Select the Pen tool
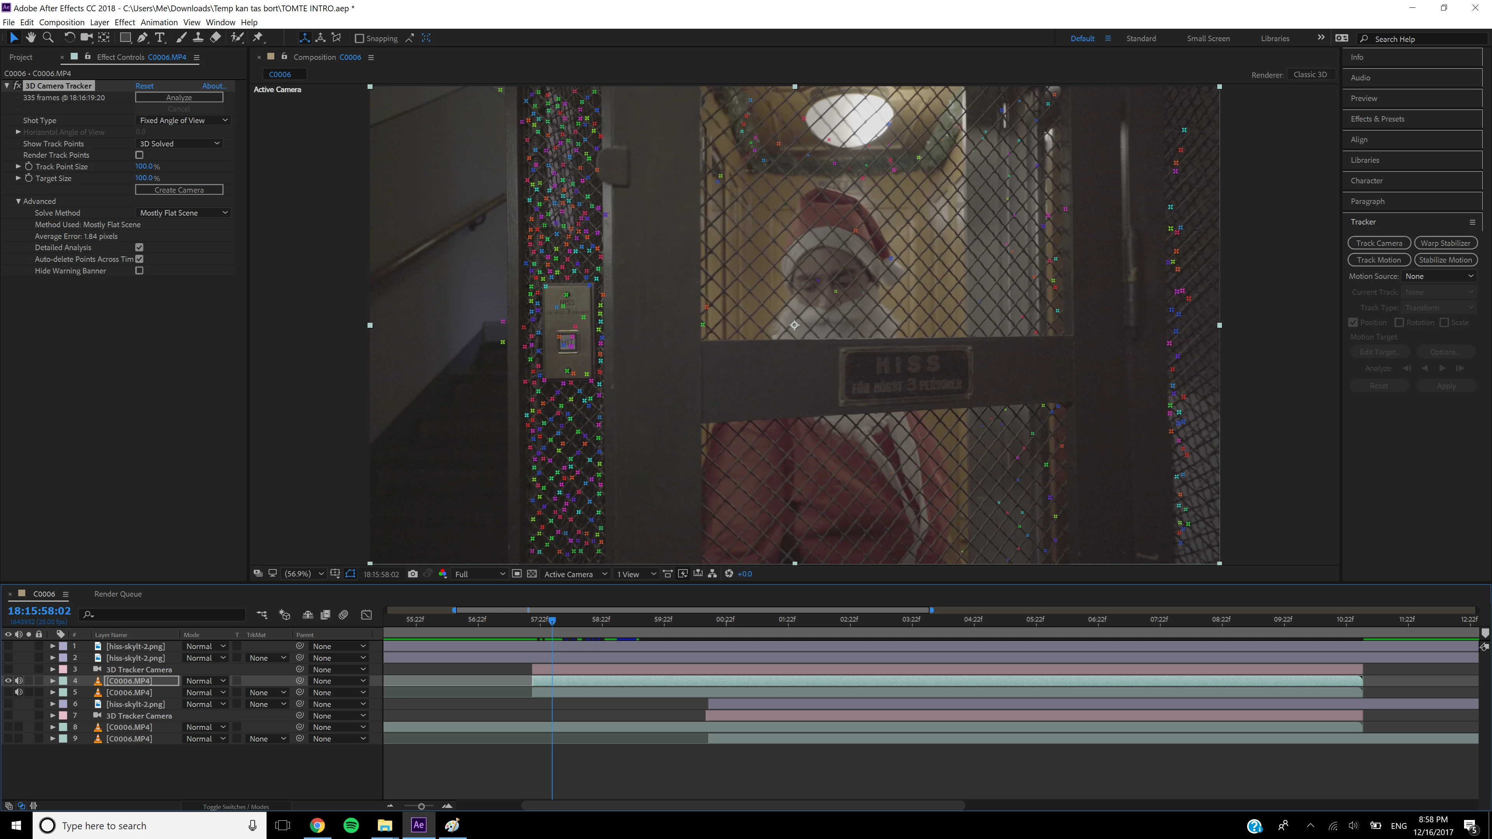Image resolution: width=1492 pixels, height=839 pixels. (x=142, y=38)
